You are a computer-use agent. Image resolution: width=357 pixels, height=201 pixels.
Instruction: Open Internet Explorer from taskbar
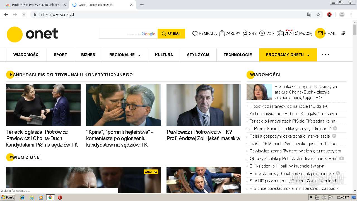[22, 197]
